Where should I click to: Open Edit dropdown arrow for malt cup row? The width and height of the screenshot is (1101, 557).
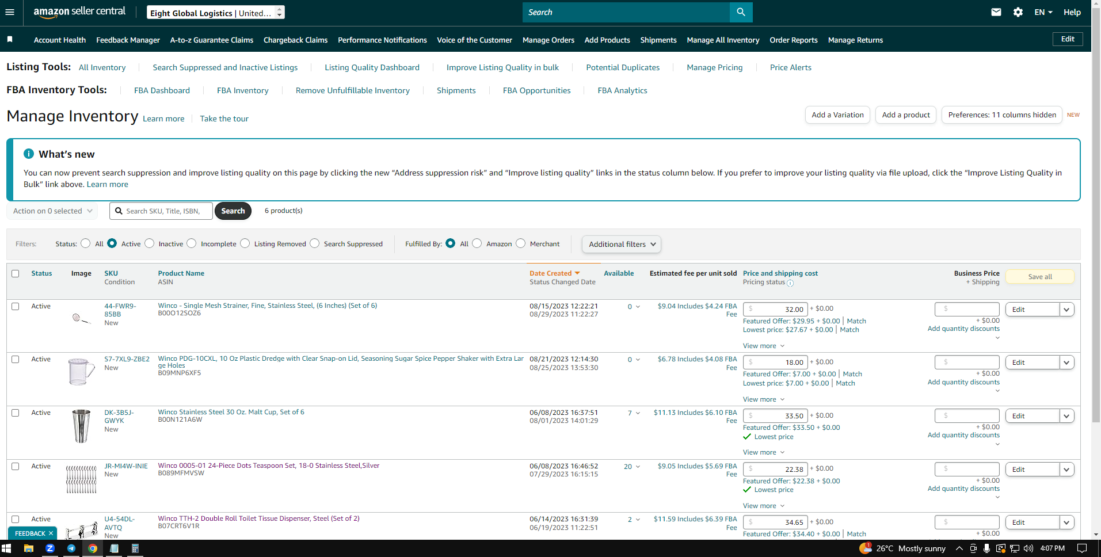pyautogui.click(x=1066, y=416)
